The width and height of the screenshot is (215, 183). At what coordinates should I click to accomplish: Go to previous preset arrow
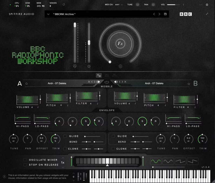click(154, 14)
